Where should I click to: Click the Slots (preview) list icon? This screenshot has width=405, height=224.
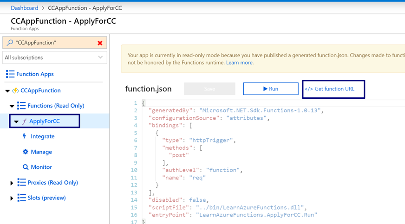tap(21, 198)
